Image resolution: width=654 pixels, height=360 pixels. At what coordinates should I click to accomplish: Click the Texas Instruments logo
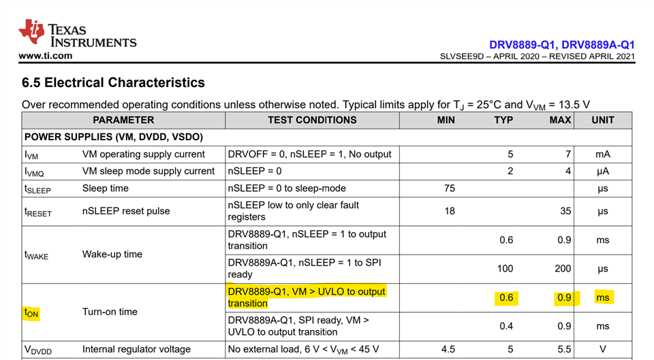(x=78, y=33)
